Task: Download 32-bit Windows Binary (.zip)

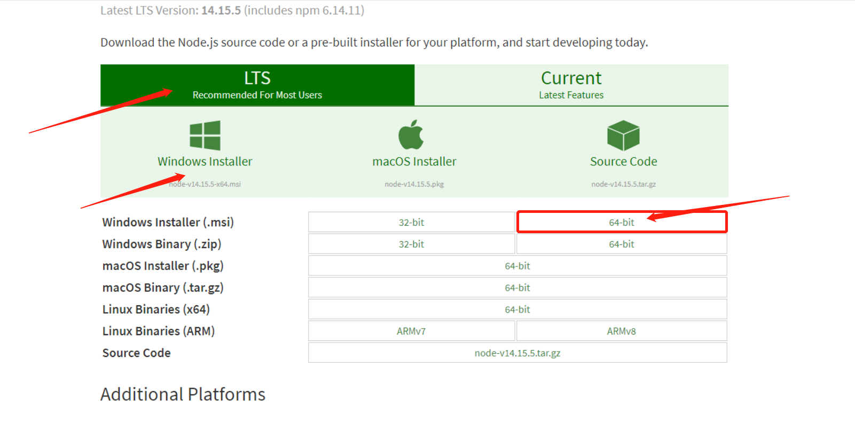Action: [411, 244]
